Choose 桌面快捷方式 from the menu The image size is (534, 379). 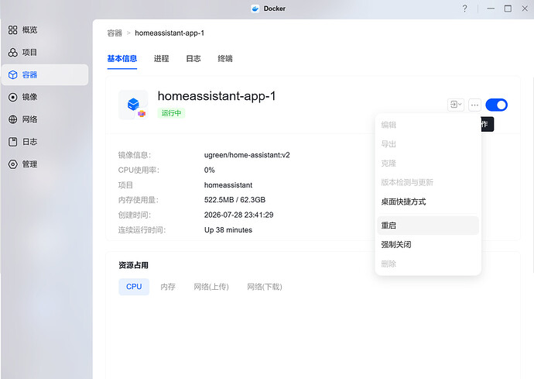click(428, 202)
